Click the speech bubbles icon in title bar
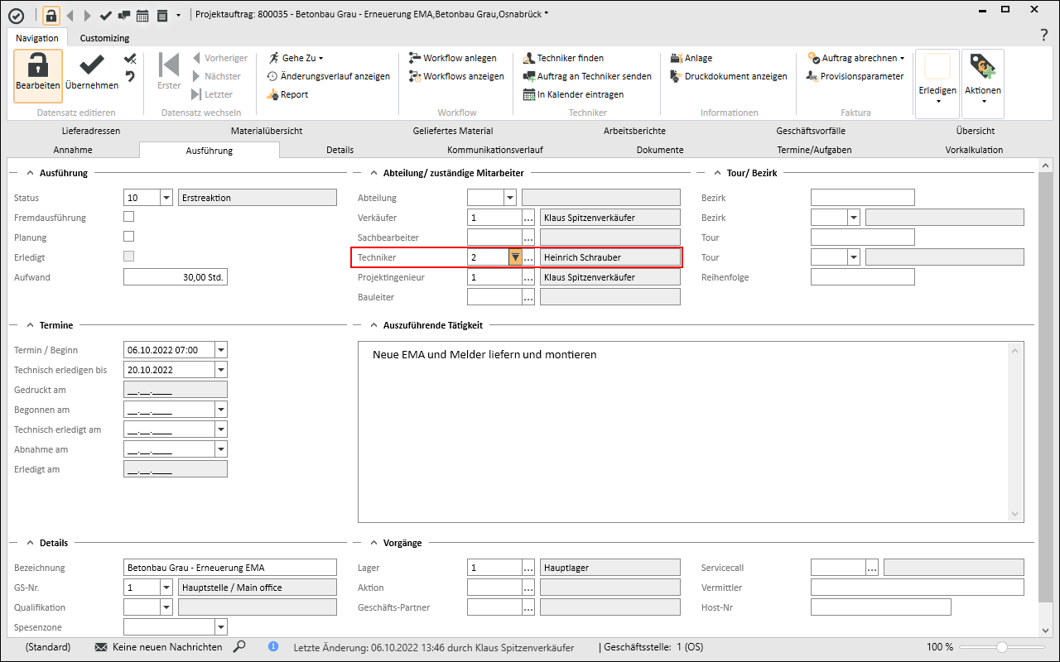The image size is (1060, 662). point(123,15)
